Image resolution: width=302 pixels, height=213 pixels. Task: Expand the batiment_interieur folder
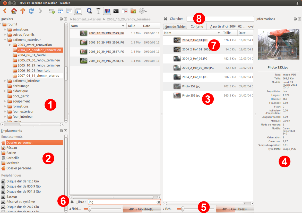tap(5, 81)
